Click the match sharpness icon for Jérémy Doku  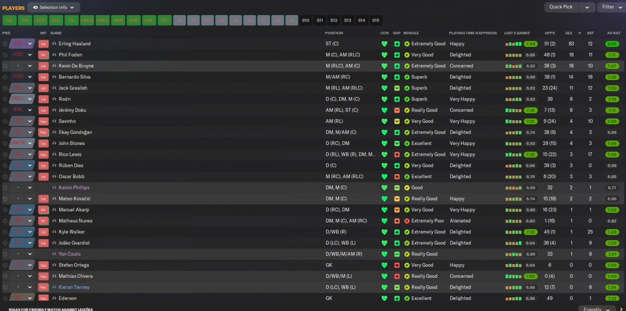397,110
